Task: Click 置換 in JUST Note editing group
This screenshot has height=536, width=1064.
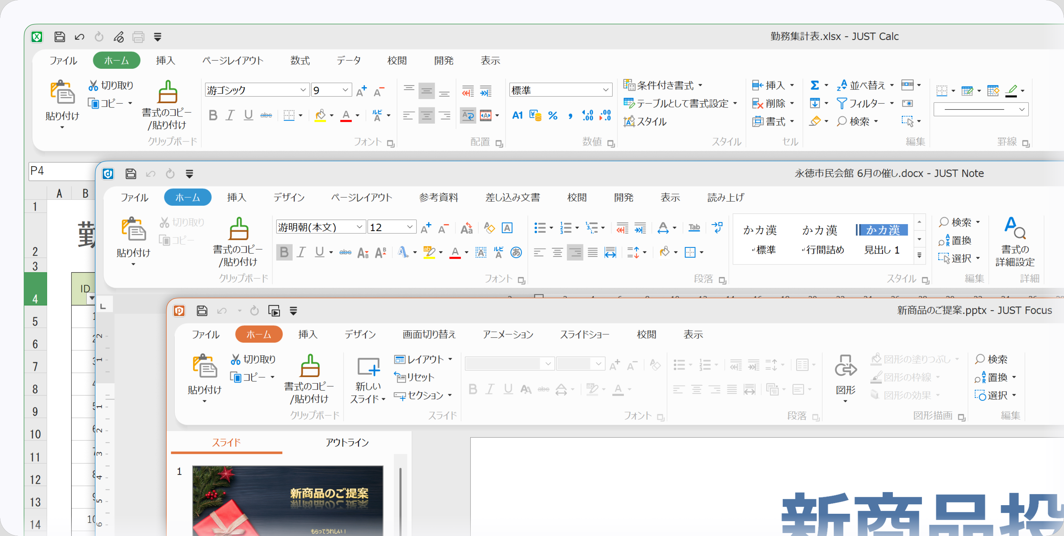Action: pyautogui.click(x=955, y=240)
